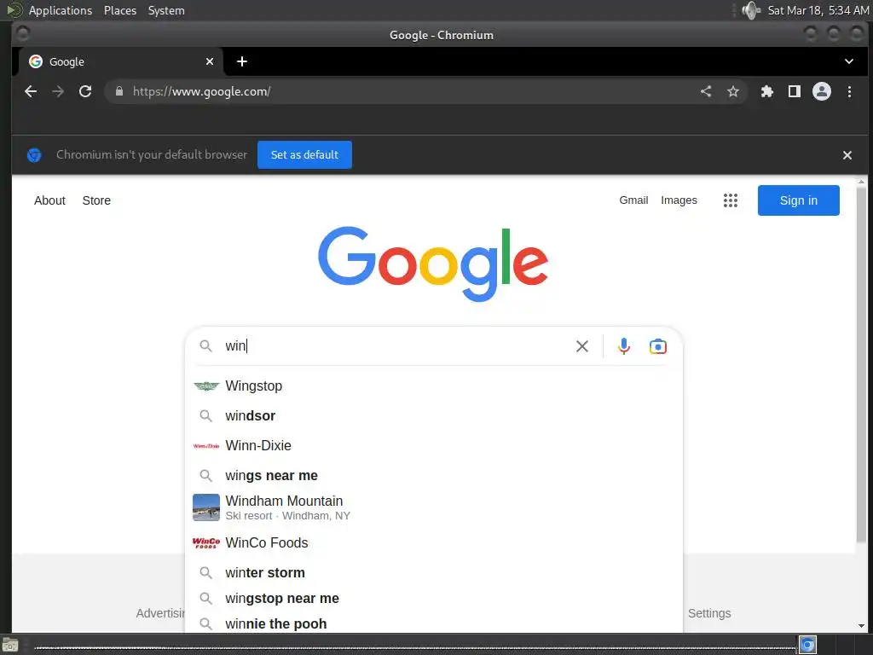
Task: Click the volume speaker icon
Action: (x=750, y=10)
